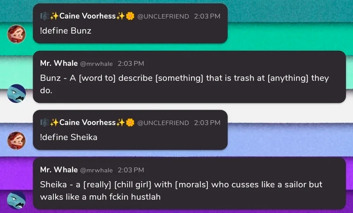Click the 2:03 PM timestamp on the Bunz definition
Image resolution: width=353 pixels, height=213 pixels.
coord(131,64)
